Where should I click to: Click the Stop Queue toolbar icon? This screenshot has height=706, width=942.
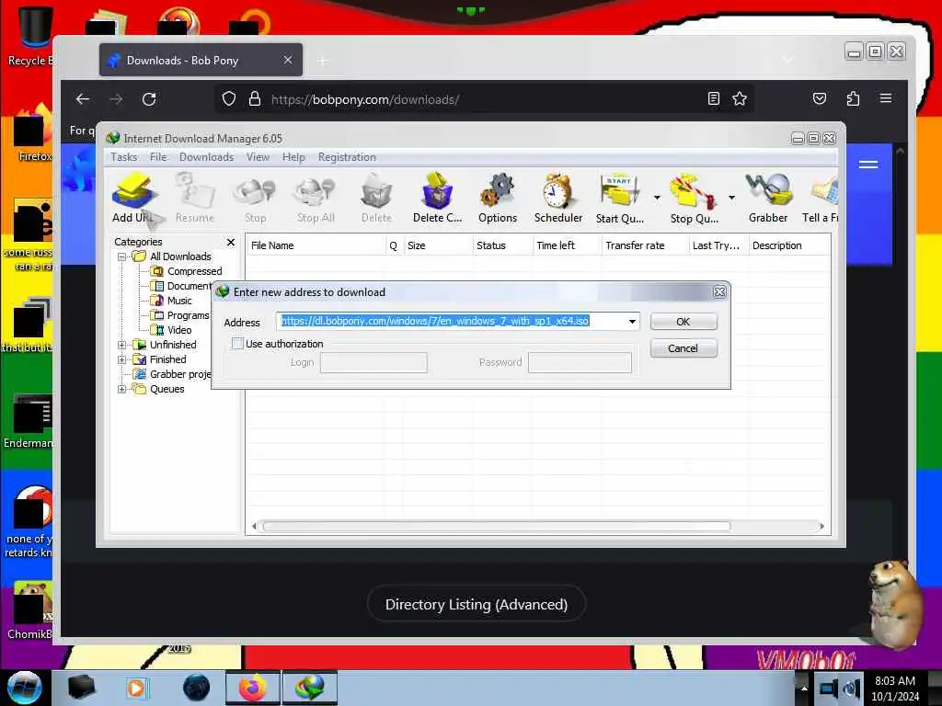(x=694, y=199)
